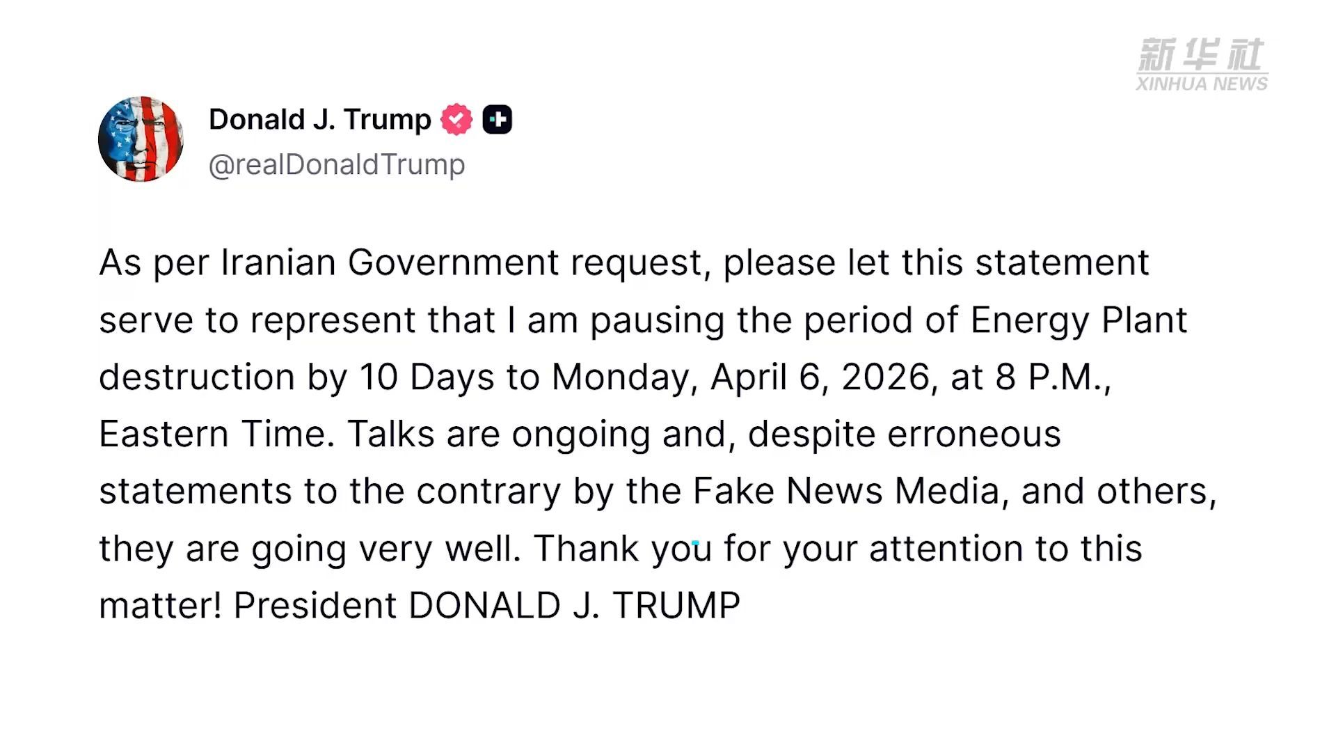This screenshot has width=1336, height=752.
Task: Click the word "destruction" in the post
Action: (197, 377)
